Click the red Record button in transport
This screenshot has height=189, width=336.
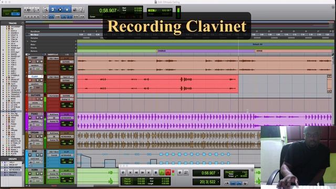click(x=168, y=172)
